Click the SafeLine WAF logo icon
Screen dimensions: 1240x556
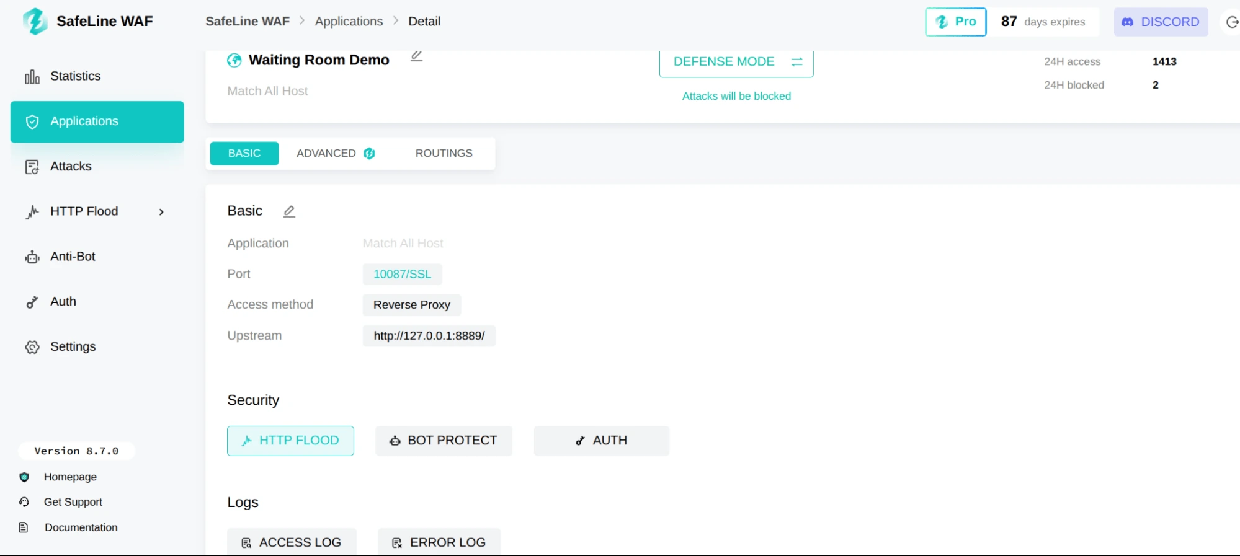(x=35, y=21)
